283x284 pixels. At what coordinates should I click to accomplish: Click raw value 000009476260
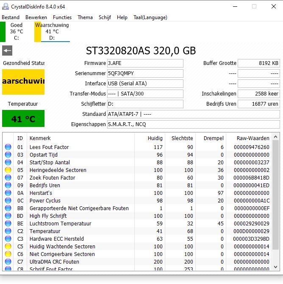(251, 147)
